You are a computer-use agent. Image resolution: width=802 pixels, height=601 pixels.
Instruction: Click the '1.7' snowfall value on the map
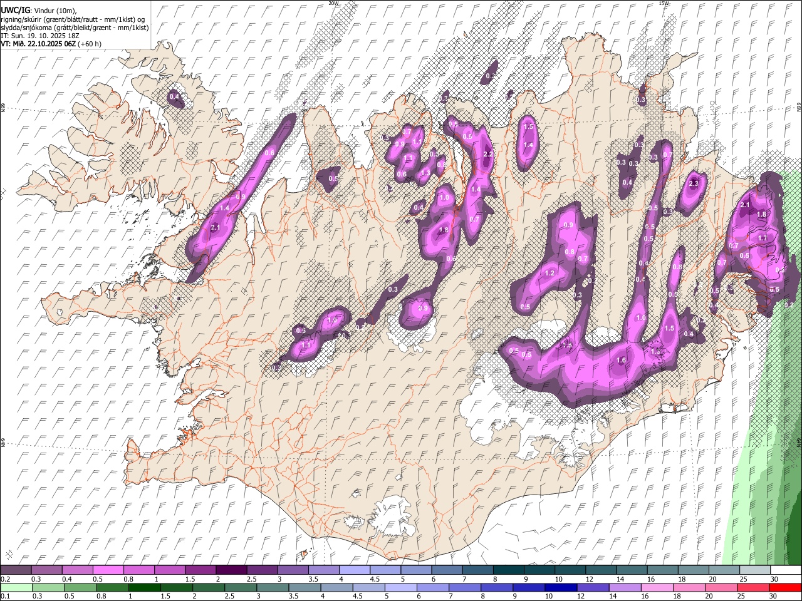[763, 238]
